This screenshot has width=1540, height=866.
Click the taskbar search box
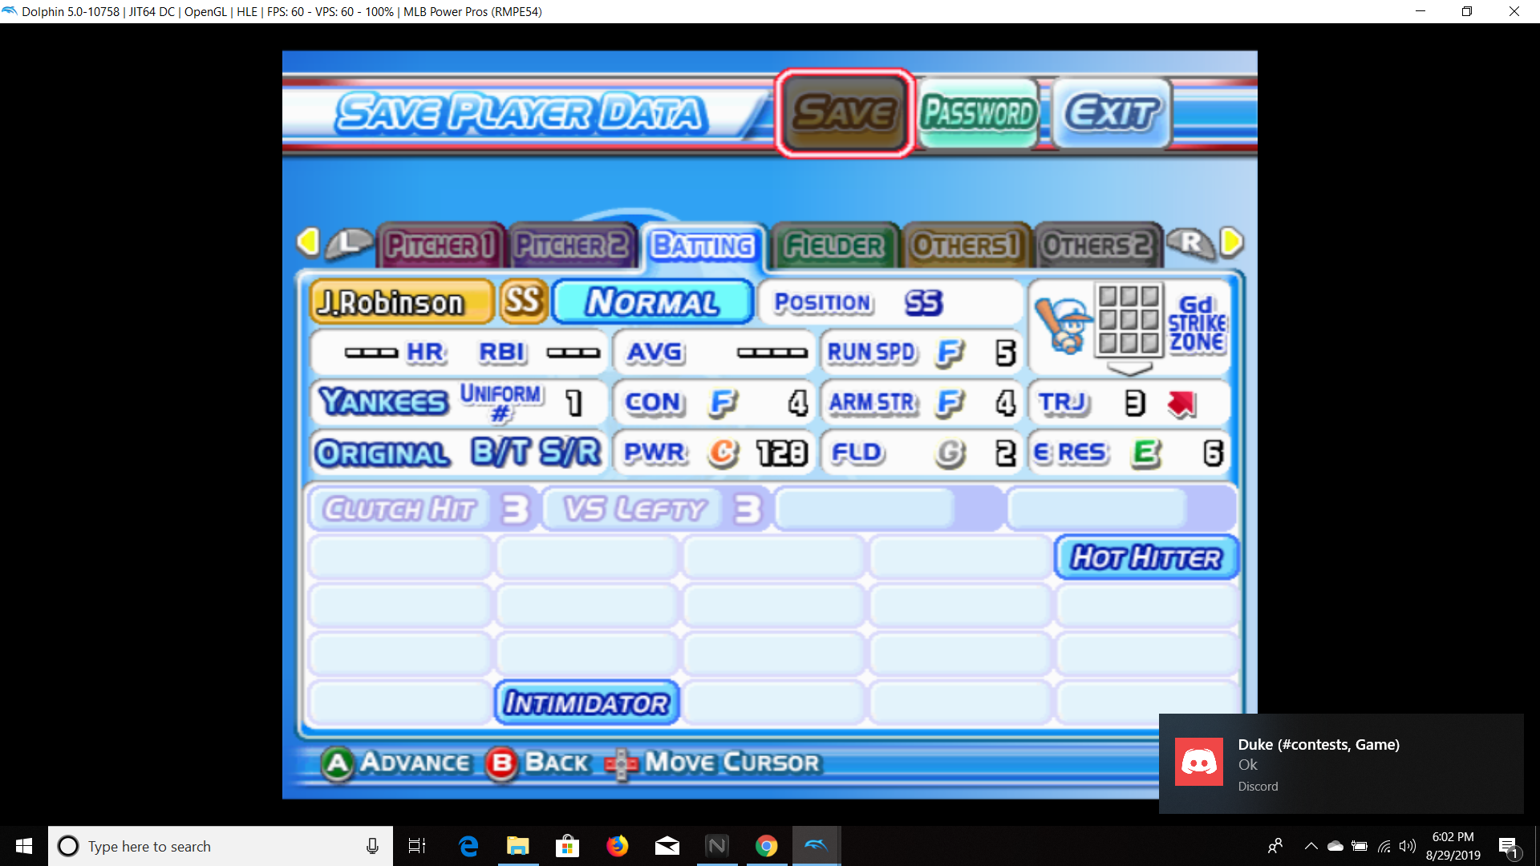pos(221,846)
